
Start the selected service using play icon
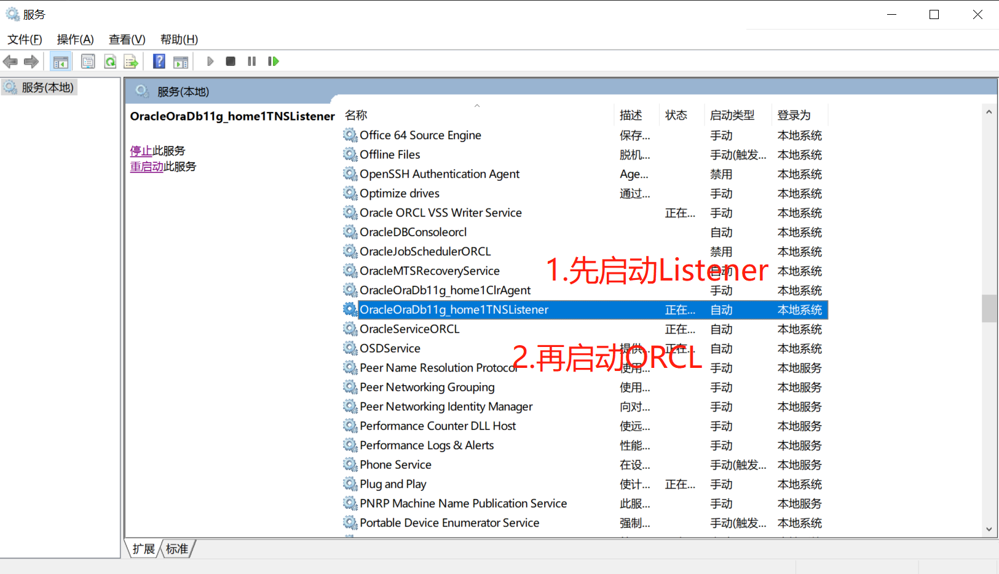[x=210, y=61]
